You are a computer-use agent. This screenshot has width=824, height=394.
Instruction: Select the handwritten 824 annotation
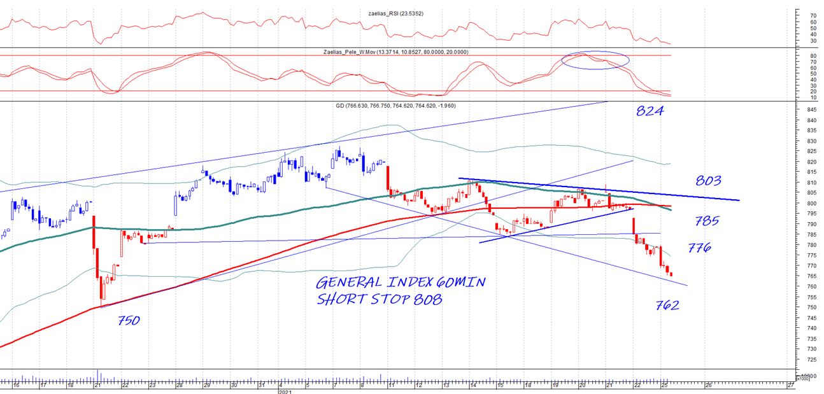tap(650, 111)
